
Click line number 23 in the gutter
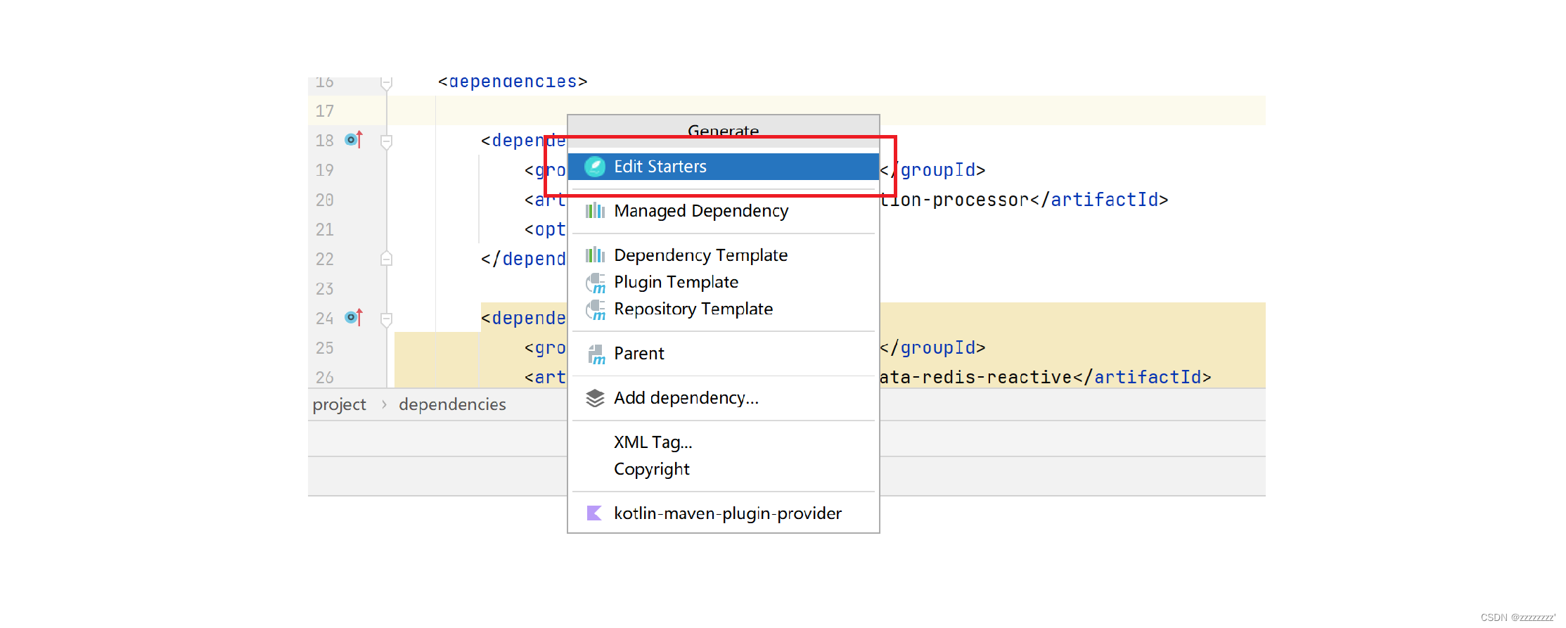click(325, 289)
